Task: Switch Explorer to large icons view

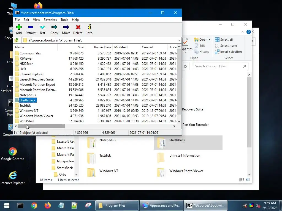Action: click(x=248, y=180)
